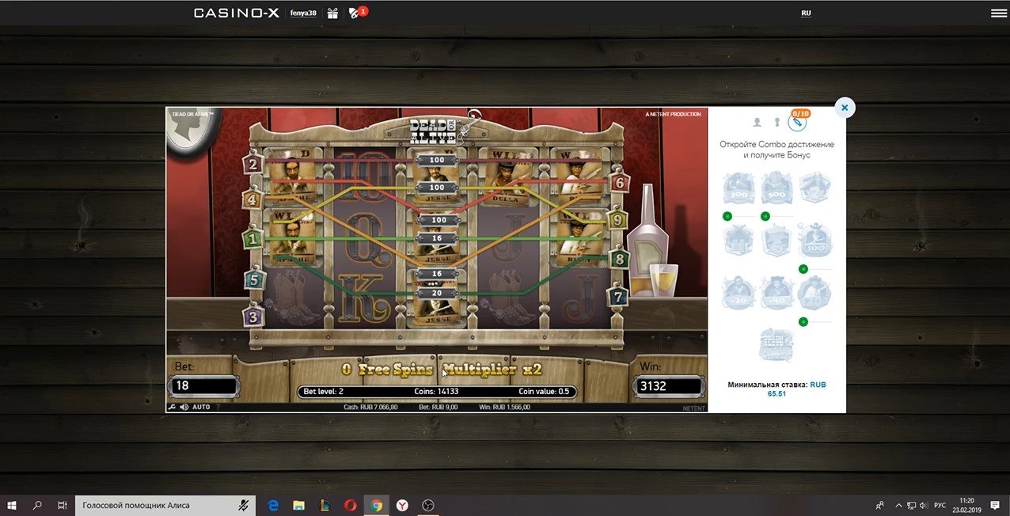
Task: Open Opera browser from the taskbar
Action: 351,505
